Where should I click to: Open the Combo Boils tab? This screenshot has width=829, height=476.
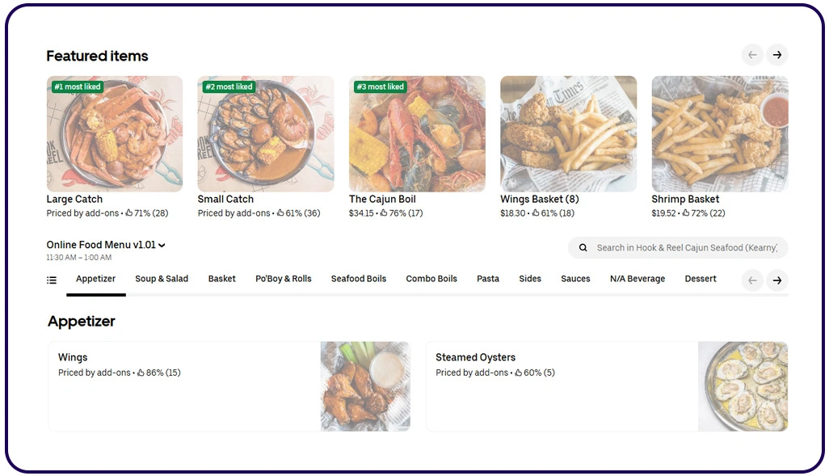point(431,279)
